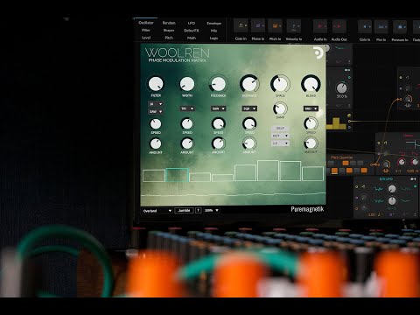Open the Envelope module category
This screenshot has height=315, width=420.
213,23
